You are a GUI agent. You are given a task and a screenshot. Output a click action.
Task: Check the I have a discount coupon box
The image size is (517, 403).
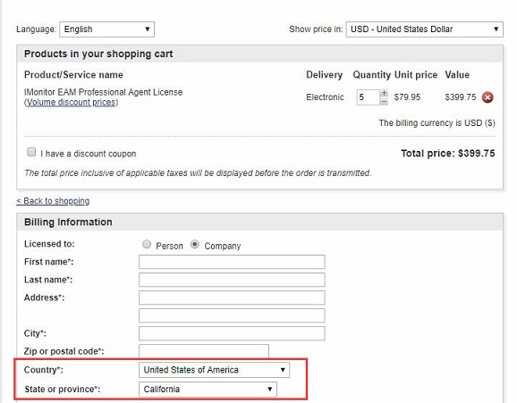(x=31, y=152)
